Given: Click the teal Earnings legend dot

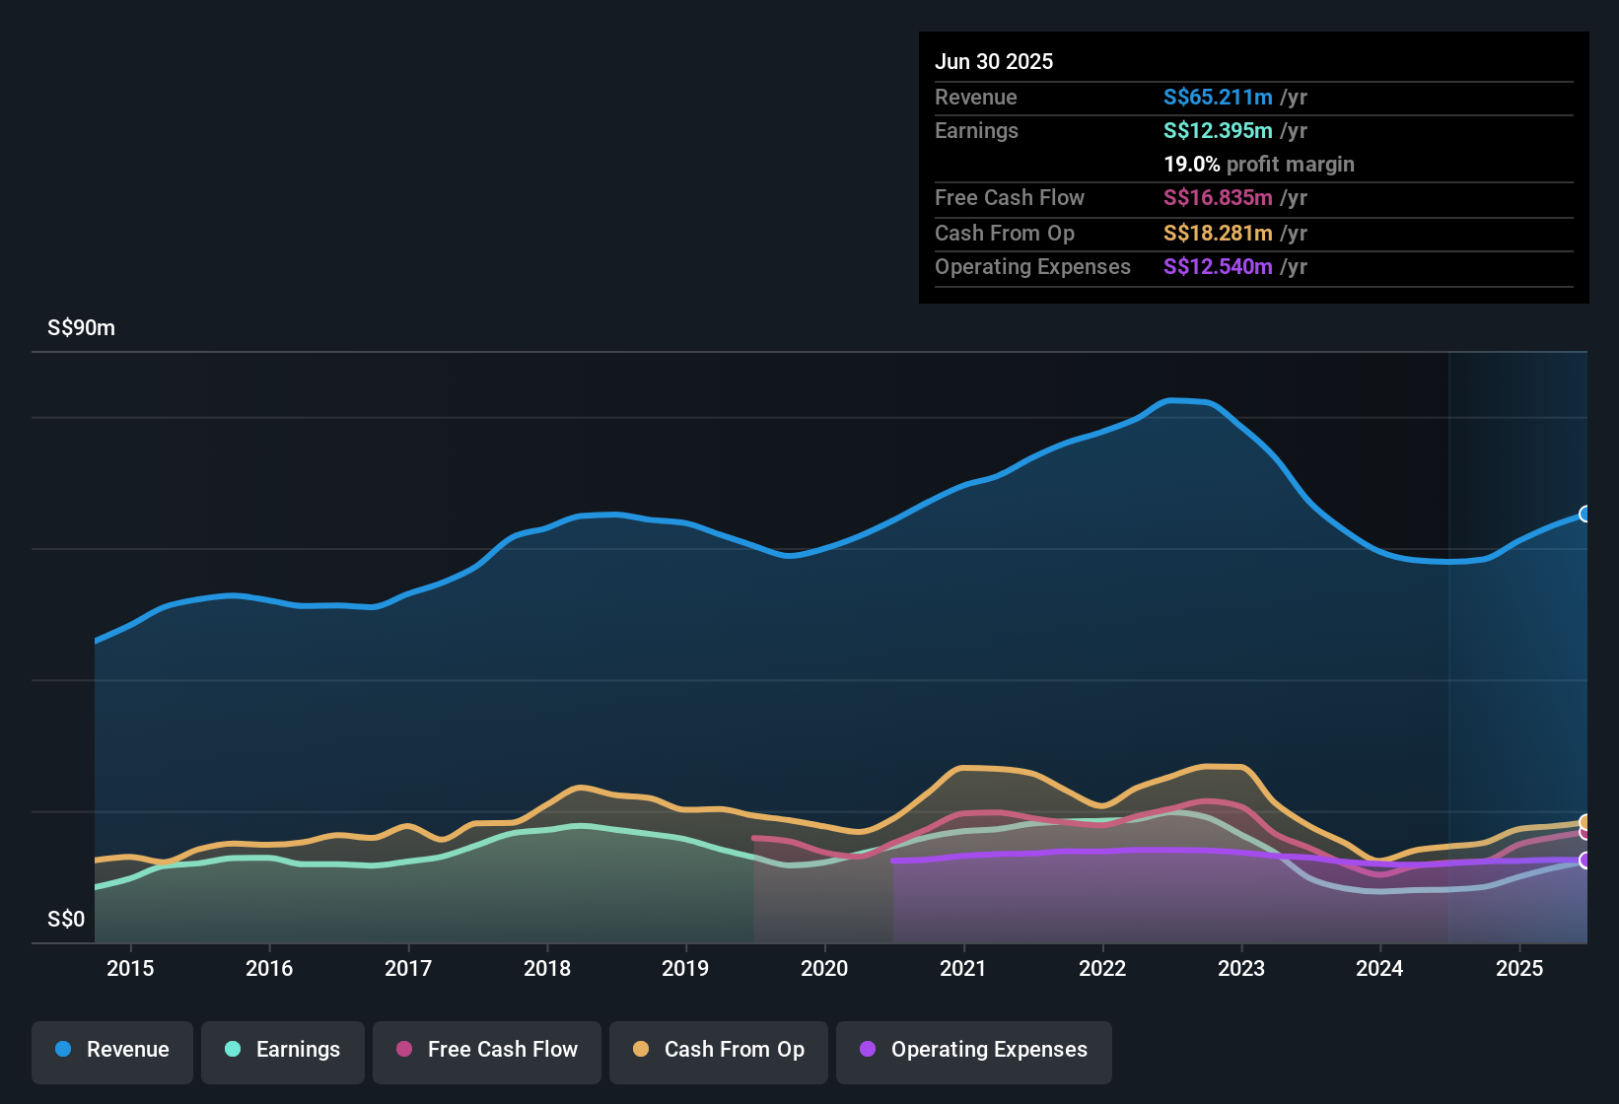Looking at the screenshot, I should tap(233, 1050).
